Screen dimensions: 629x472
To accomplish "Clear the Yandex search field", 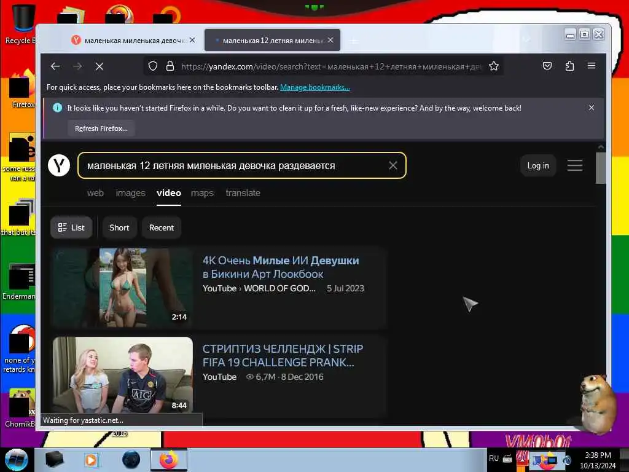I will (393, 165).
